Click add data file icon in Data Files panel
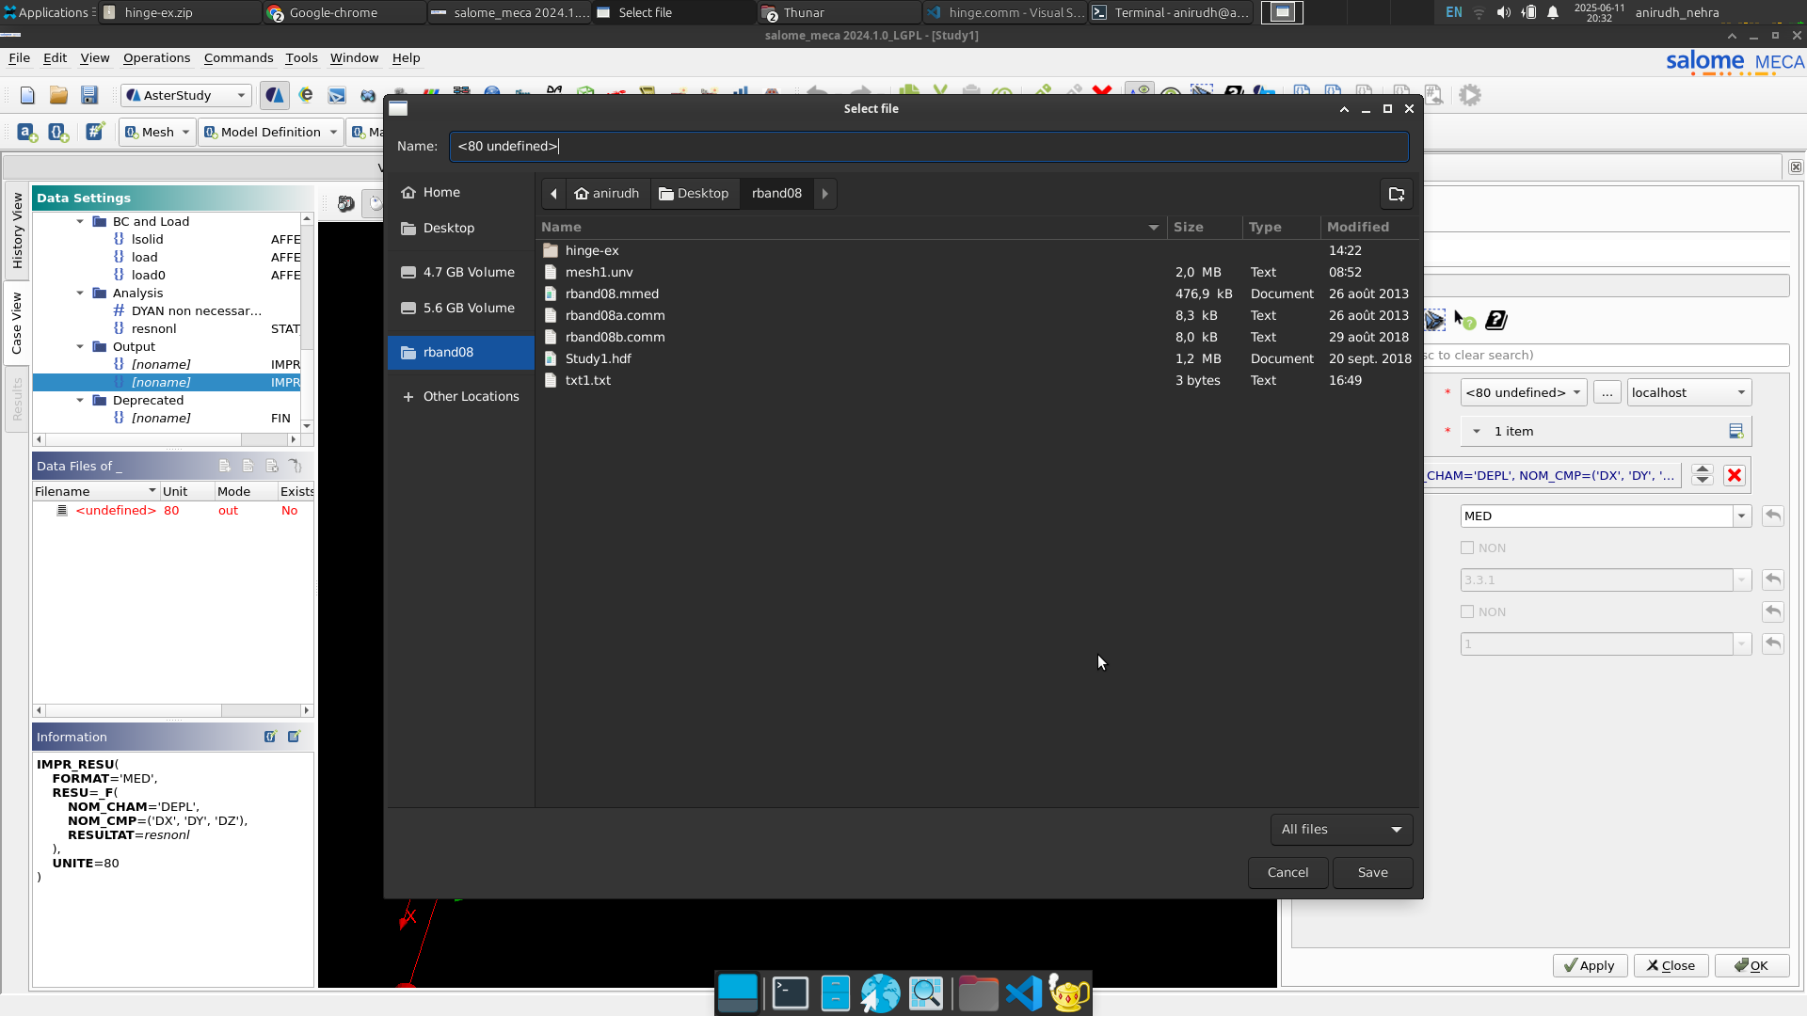The width and height of the screenshot is (1807, 1016). pos(225,466)
